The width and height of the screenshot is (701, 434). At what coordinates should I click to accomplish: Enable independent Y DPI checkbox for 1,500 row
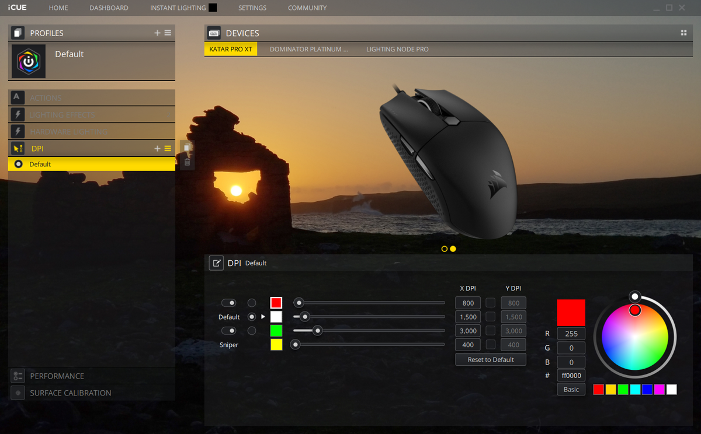tap(491, 317)
